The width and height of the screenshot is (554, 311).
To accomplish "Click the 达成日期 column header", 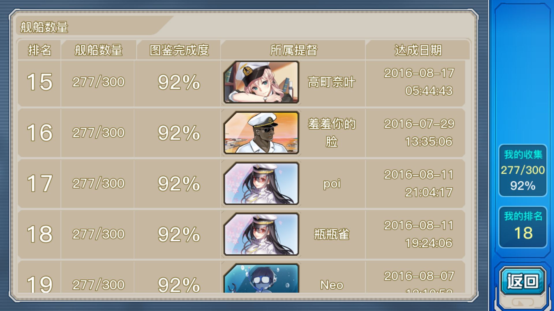I will coord(418,50).
